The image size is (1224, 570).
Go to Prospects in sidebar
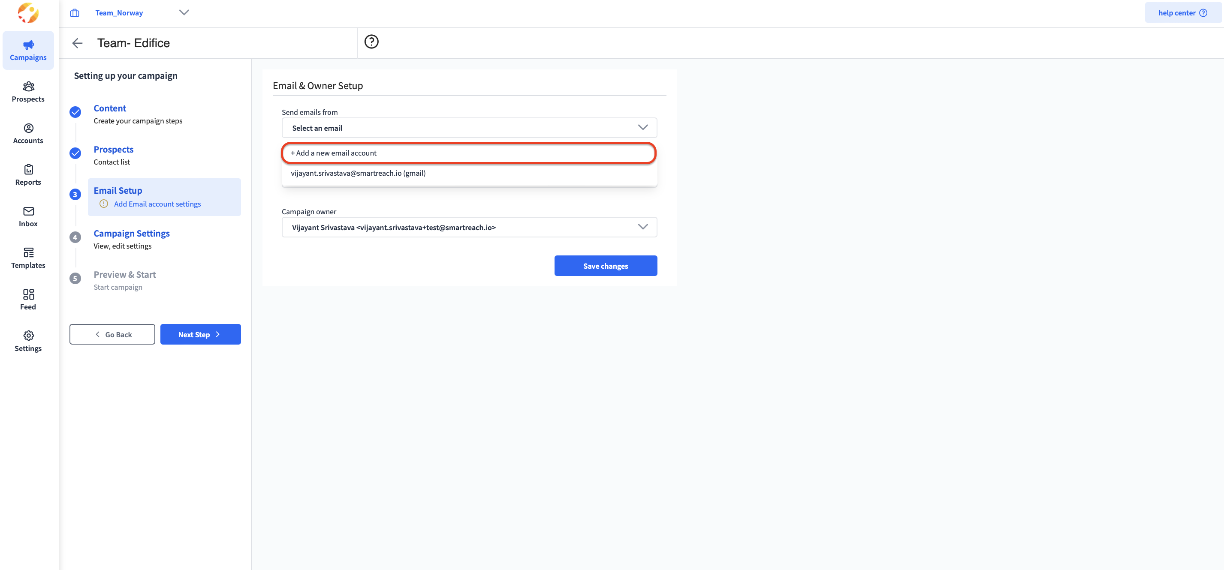pyautogui.click(x=28, y=92)
